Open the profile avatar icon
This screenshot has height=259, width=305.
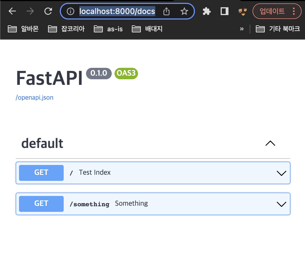pos(242,11)
